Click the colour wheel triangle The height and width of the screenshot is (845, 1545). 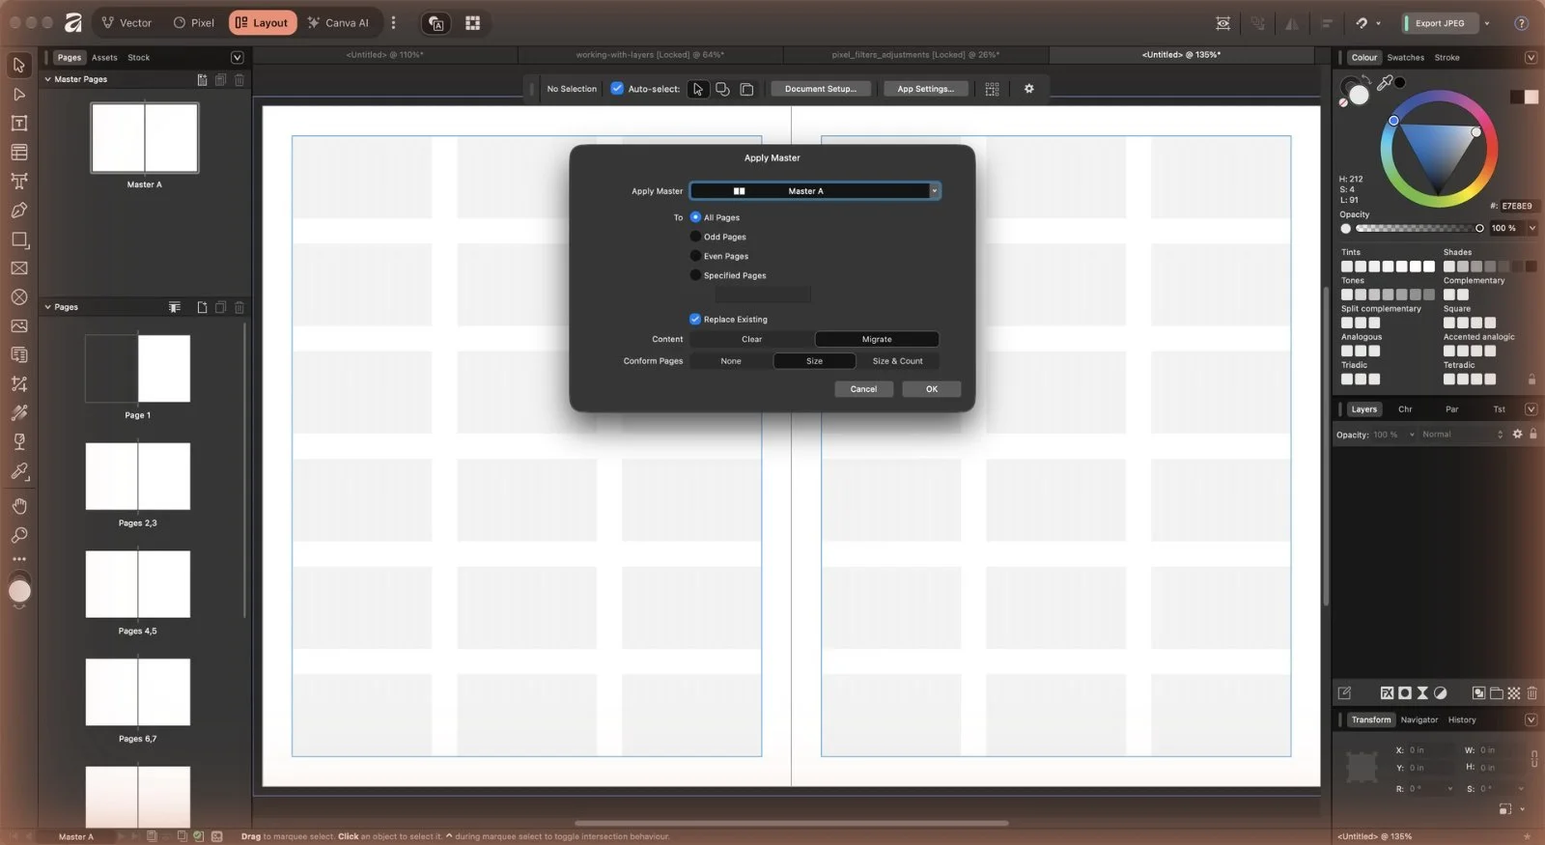1439,153
